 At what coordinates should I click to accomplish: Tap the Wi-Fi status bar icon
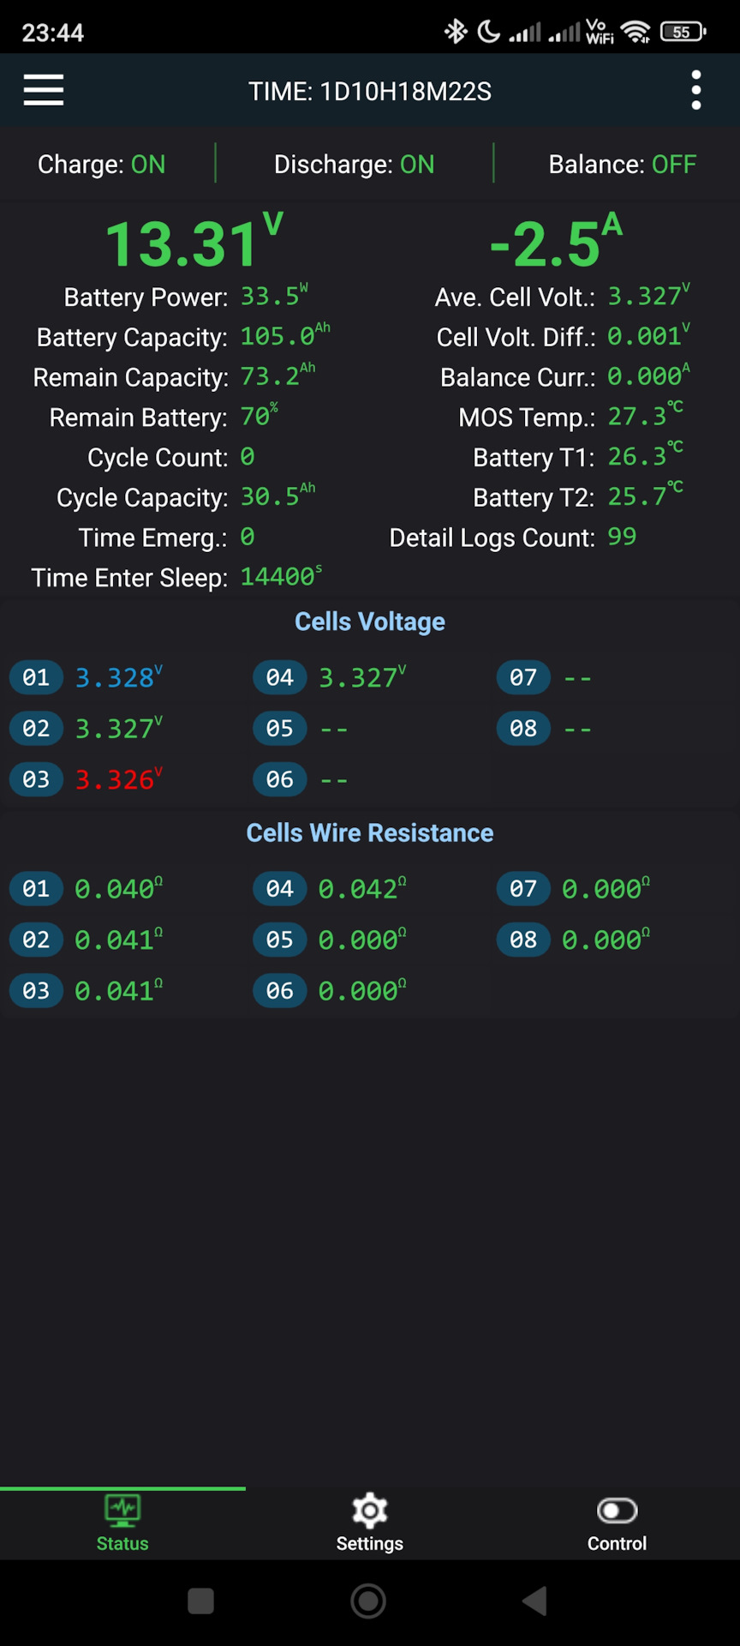coord(636,32)
